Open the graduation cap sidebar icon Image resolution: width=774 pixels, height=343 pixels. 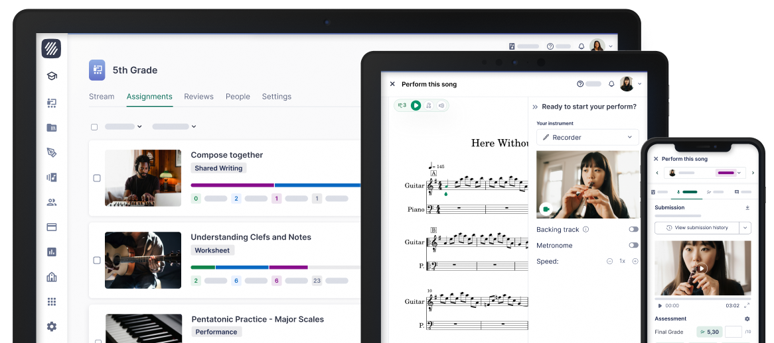pos(52,75)
